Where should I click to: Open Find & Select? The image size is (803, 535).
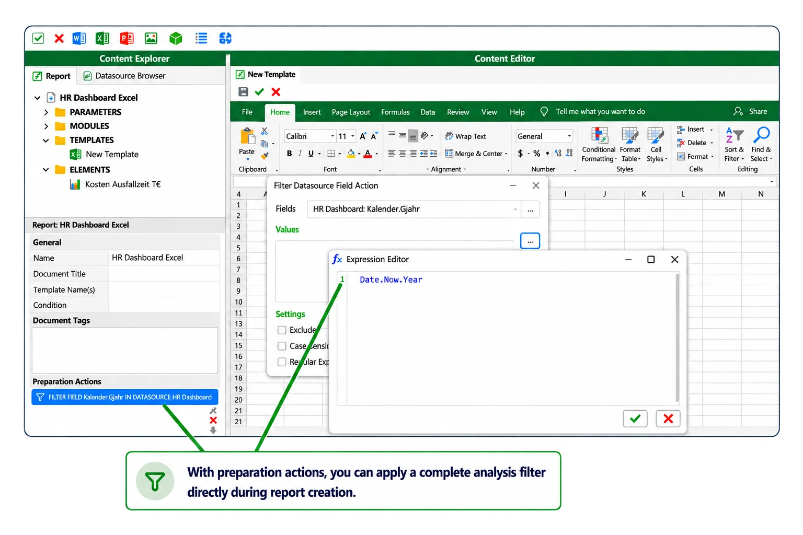761,144
